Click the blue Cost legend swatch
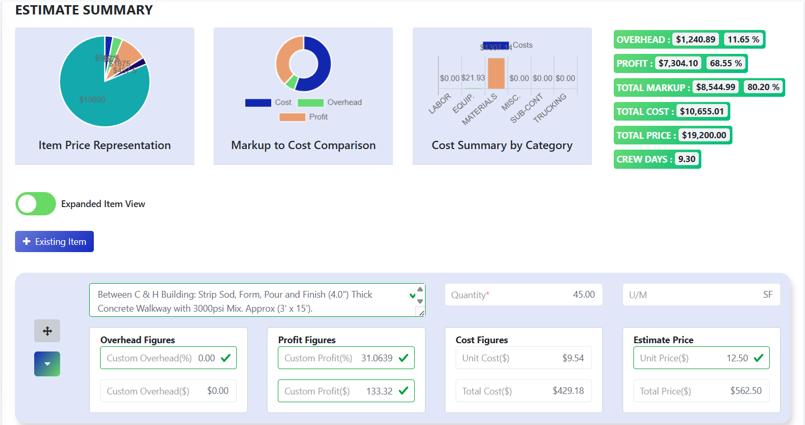Viewport: 805px width, 425px height. click(258, 102)
